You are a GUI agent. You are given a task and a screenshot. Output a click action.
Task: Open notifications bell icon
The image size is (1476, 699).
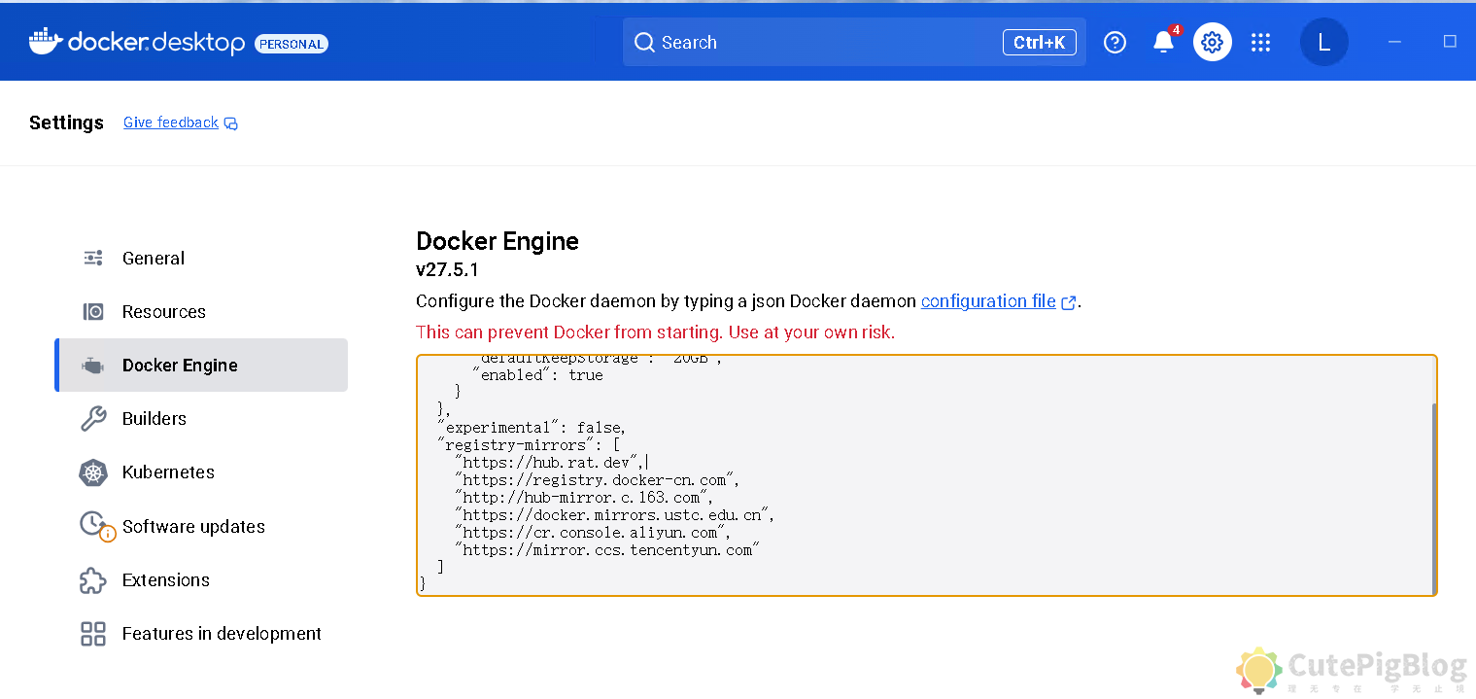pyautogui.click(x=1163, y=42)
